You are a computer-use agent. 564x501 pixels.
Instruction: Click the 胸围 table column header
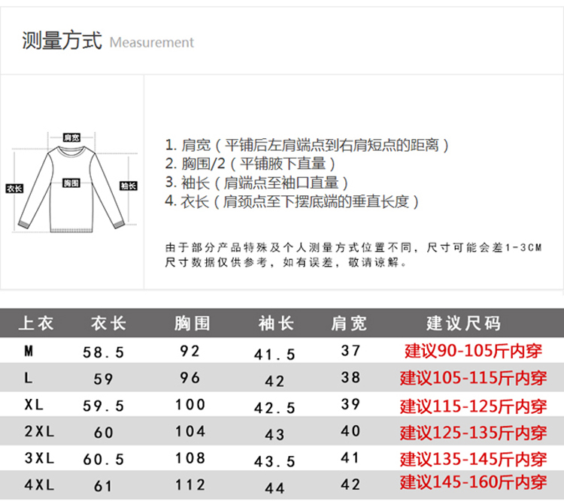click(192, 324)
